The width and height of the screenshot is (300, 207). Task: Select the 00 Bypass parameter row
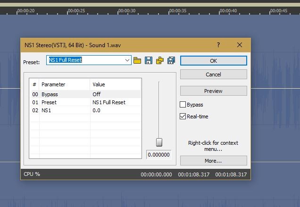click(x=85, y=94)
